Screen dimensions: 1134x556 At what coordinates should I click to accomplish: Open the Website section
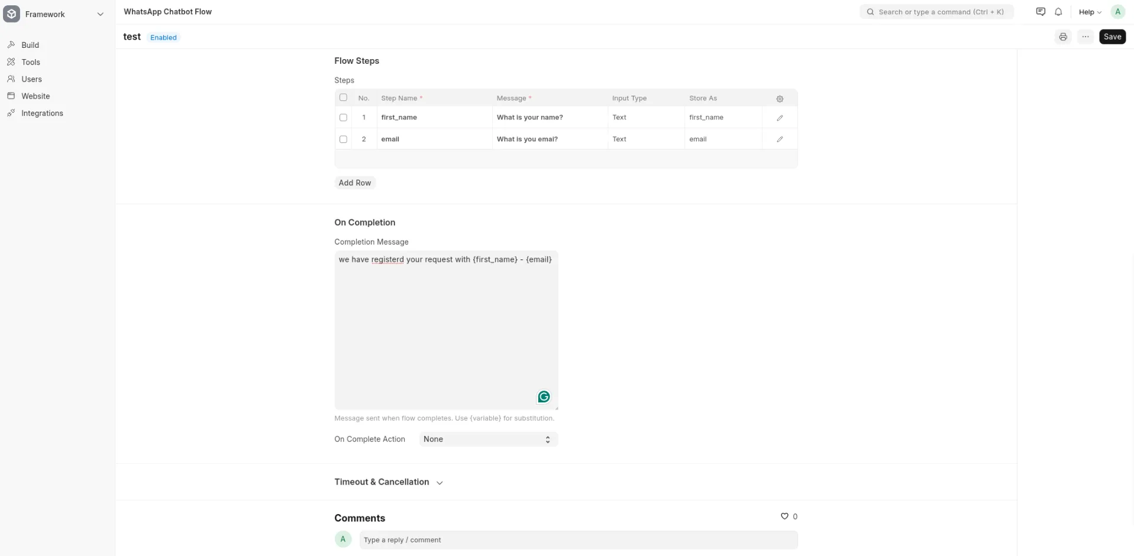tap(35, 96)
